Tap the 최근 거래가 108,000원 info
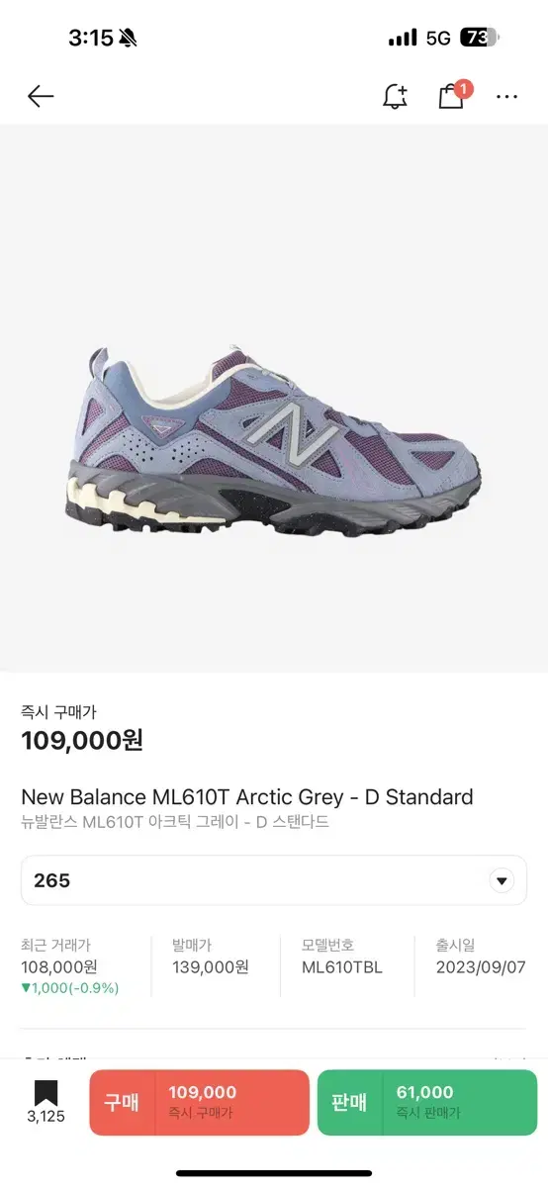 pos(70,966)
